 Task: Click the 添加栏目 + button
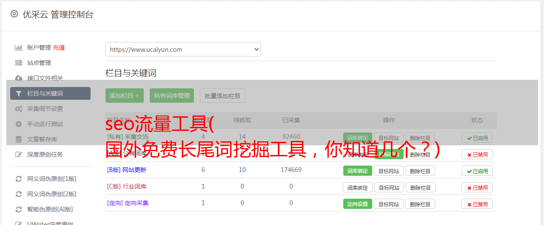[x=125, y=96]
